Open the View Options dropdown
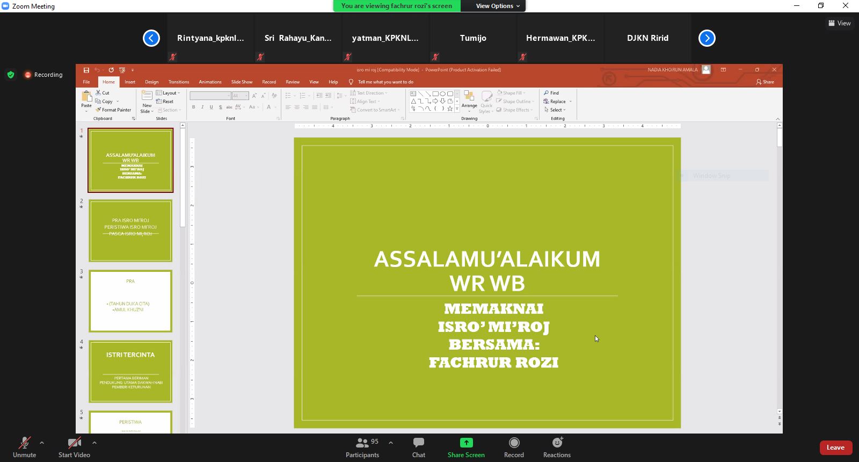859x462 pixels. click(498, 6)
